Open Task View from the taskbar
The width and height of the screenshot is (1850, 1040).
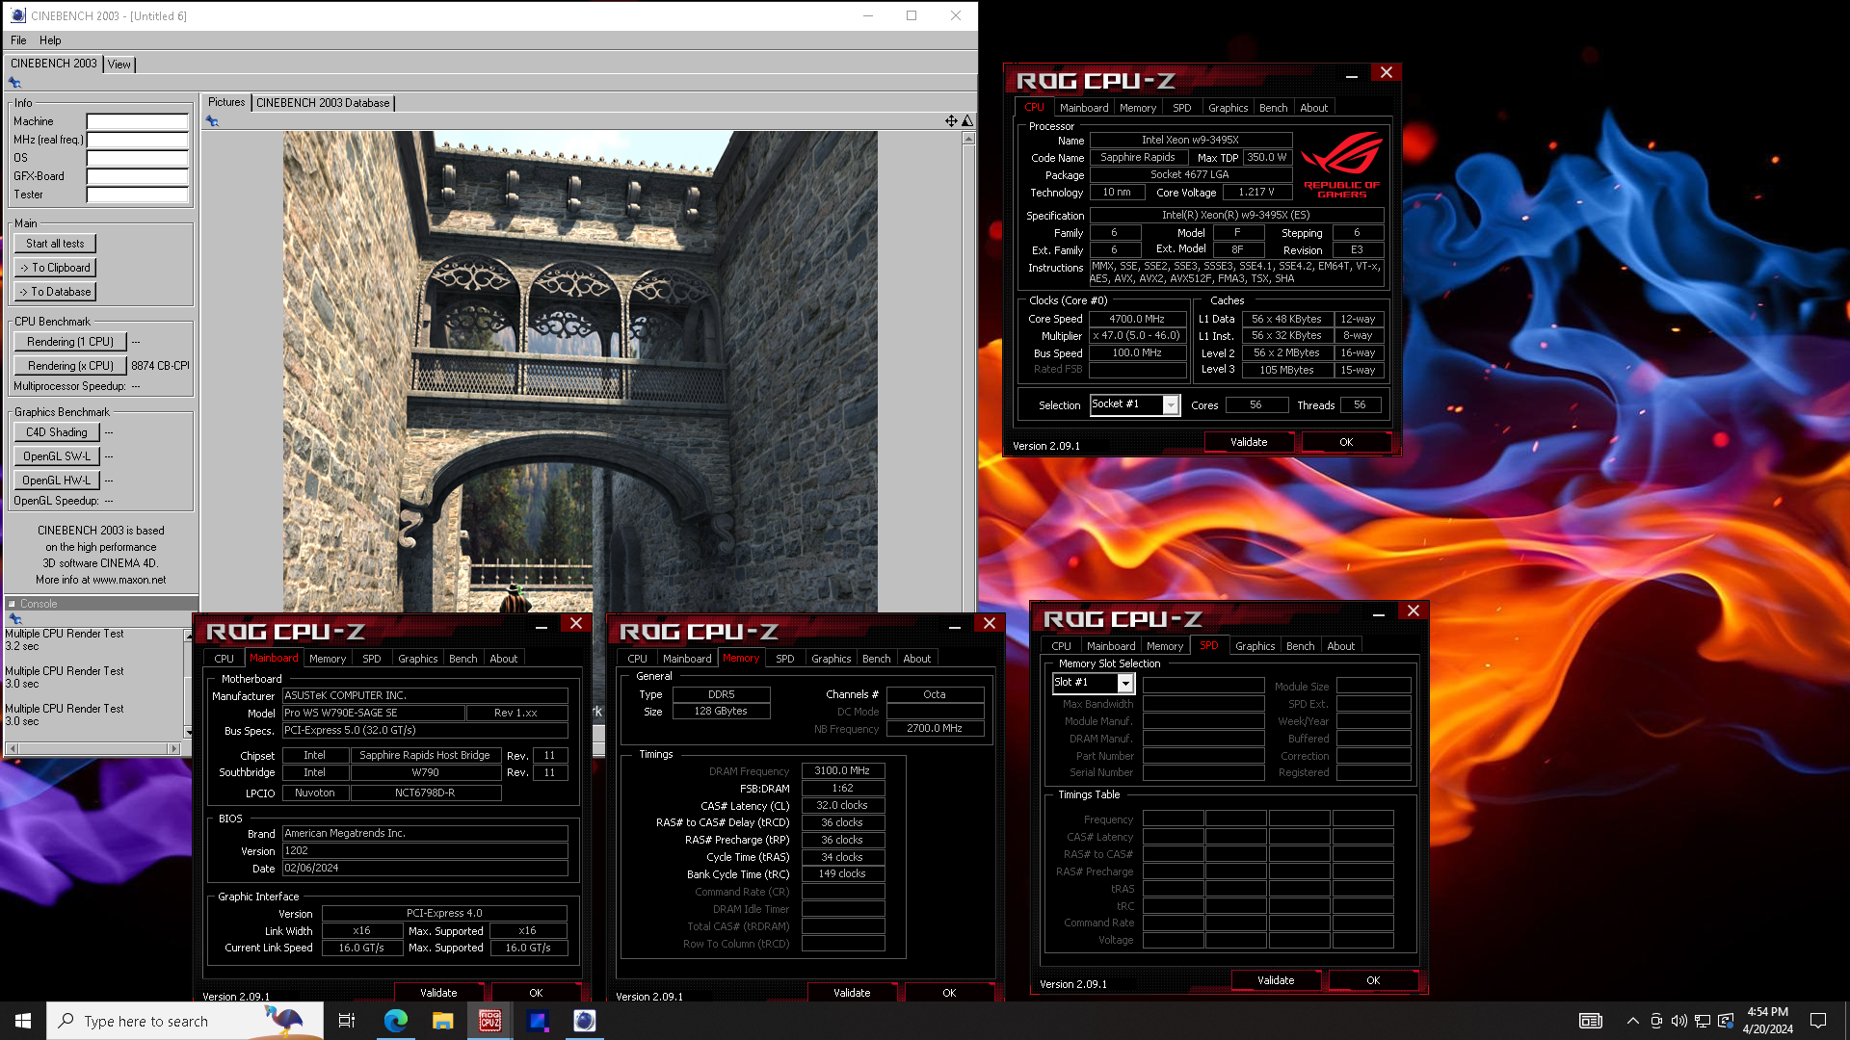pyautogui.click(x=347, y=1021)
